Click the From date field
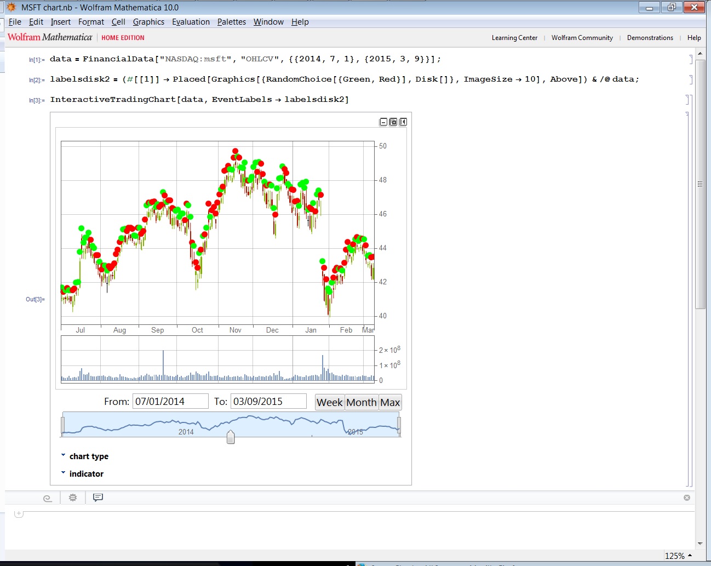The image size is (711, 566). [170, 401]
